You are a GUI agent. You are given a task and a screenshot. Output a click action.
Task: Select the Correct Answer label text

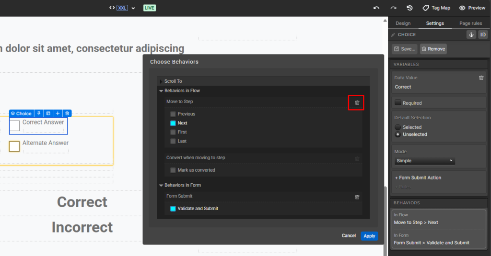click(x=43, y=122)
